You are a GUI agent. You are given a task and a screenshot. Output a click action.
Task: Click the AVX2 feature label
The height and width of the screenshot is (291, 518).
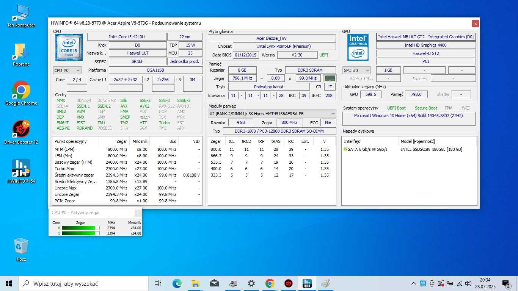click(144, 106)
